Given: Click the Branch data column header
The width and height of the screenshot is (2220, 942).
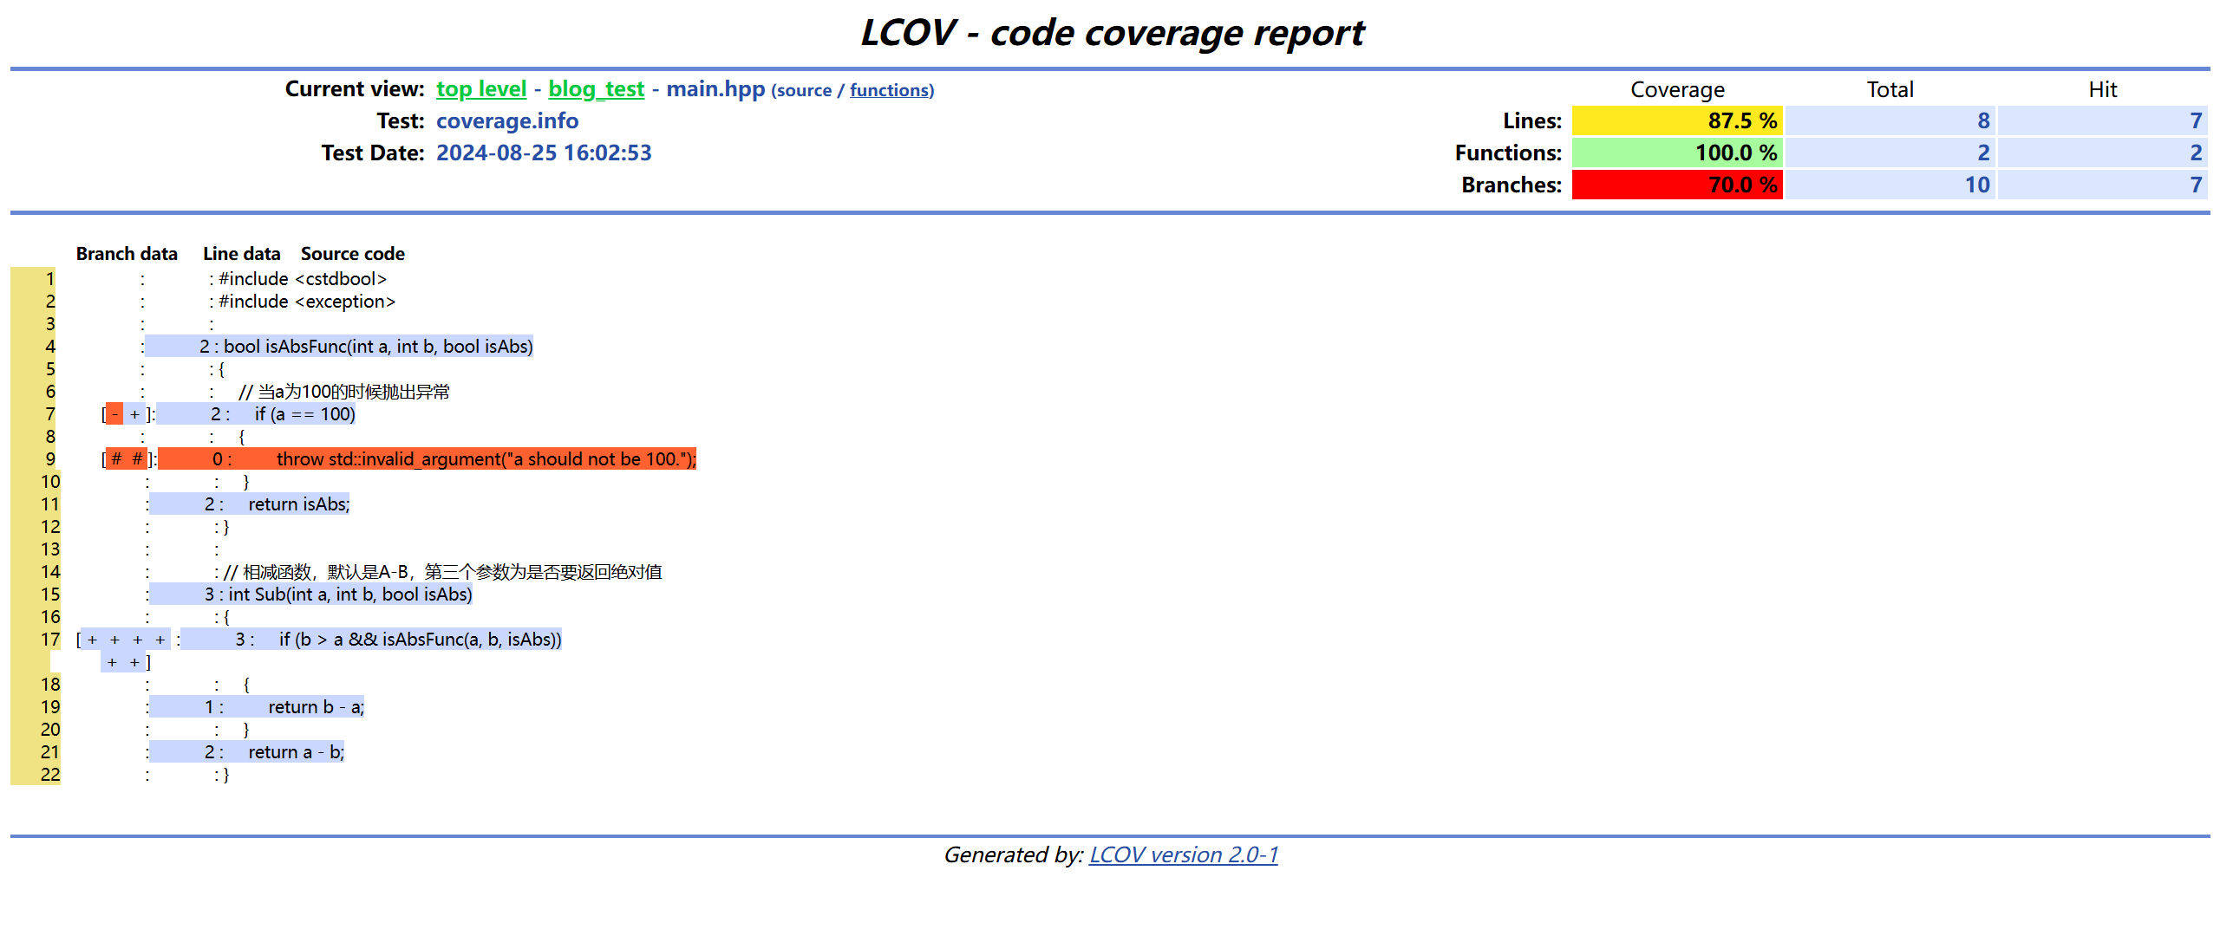Looking at the screenshot, I should click(x=127, y=253).
